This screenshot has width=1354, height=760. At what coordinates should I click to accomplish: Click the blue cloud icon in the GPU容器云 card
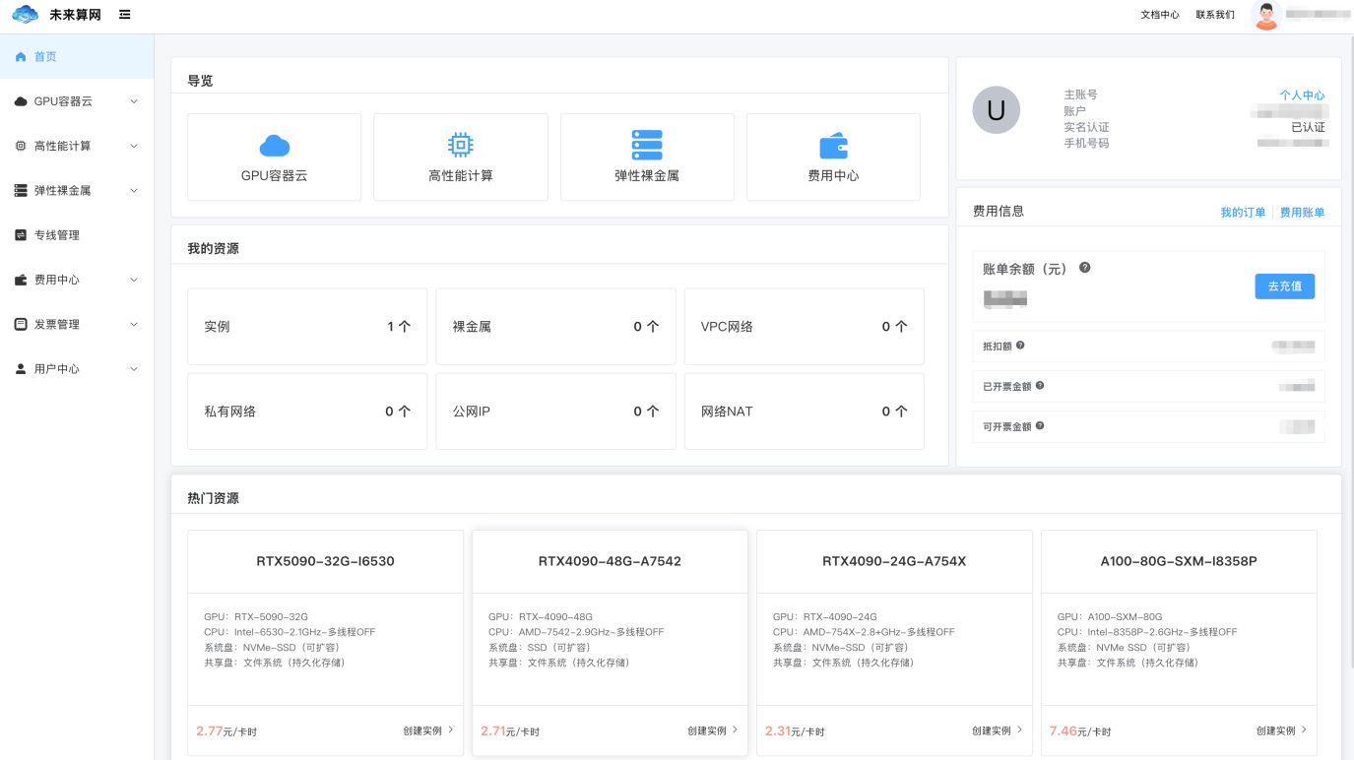[275, 146]
